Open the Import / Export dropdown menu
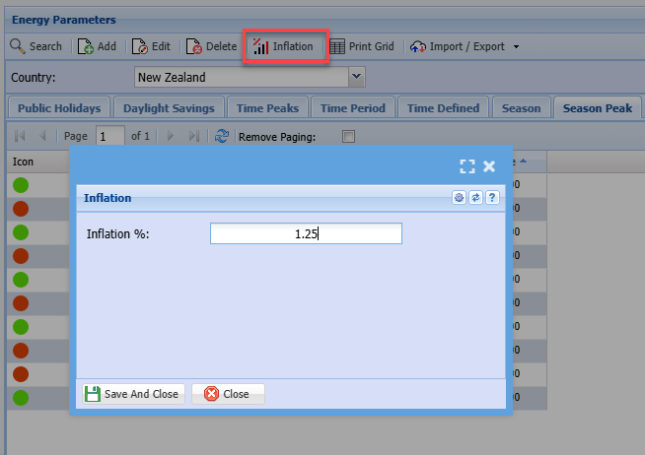 466,46
